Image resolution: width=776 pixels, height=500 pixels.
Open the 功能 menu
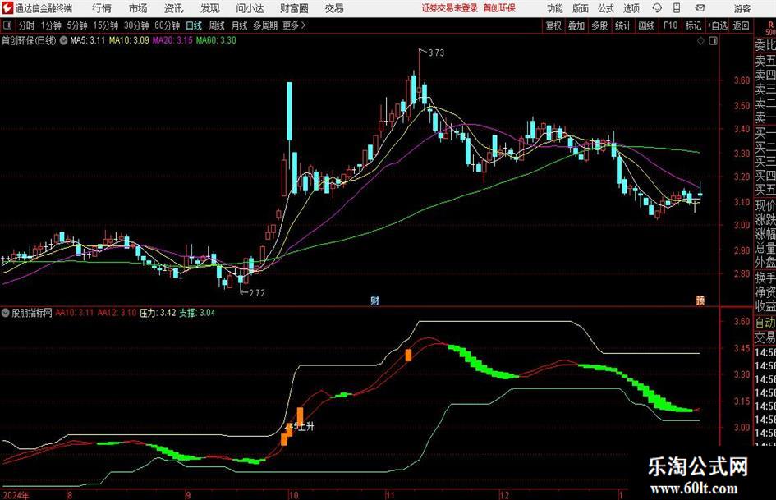coord(555,8)
